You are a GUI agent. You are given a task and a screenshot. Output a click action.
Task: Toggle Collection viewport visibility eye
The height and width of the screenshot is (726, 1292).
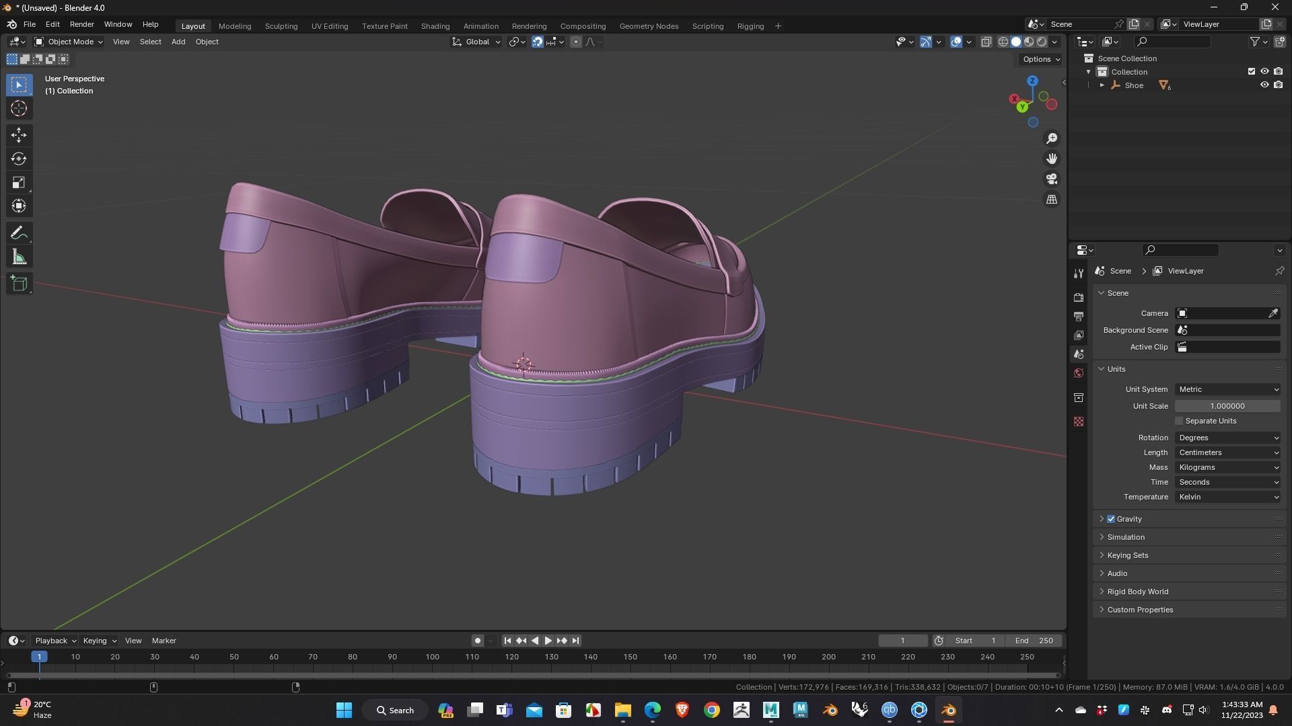(1264, 71)
